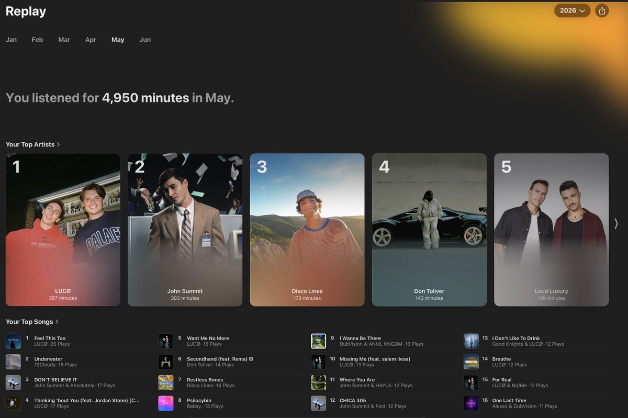The width and height of the screenshot is (628, 418).
Task: Click album art for DON'T BELIEVE IT
Action: pos(13,382)
